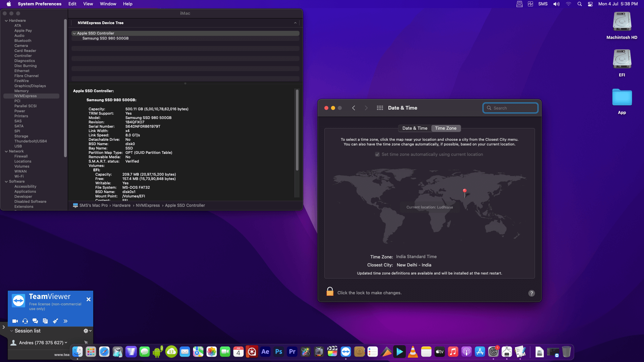The width and height of the screenshot is (644, 362).
Task: Open Launchpad from the Dock
Action: (x=91, y=352)
